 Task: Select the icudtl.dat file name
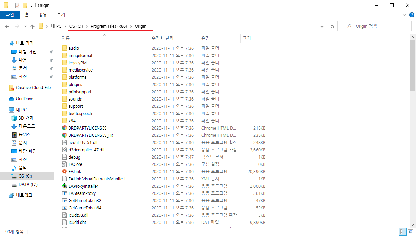click(77, 222)
